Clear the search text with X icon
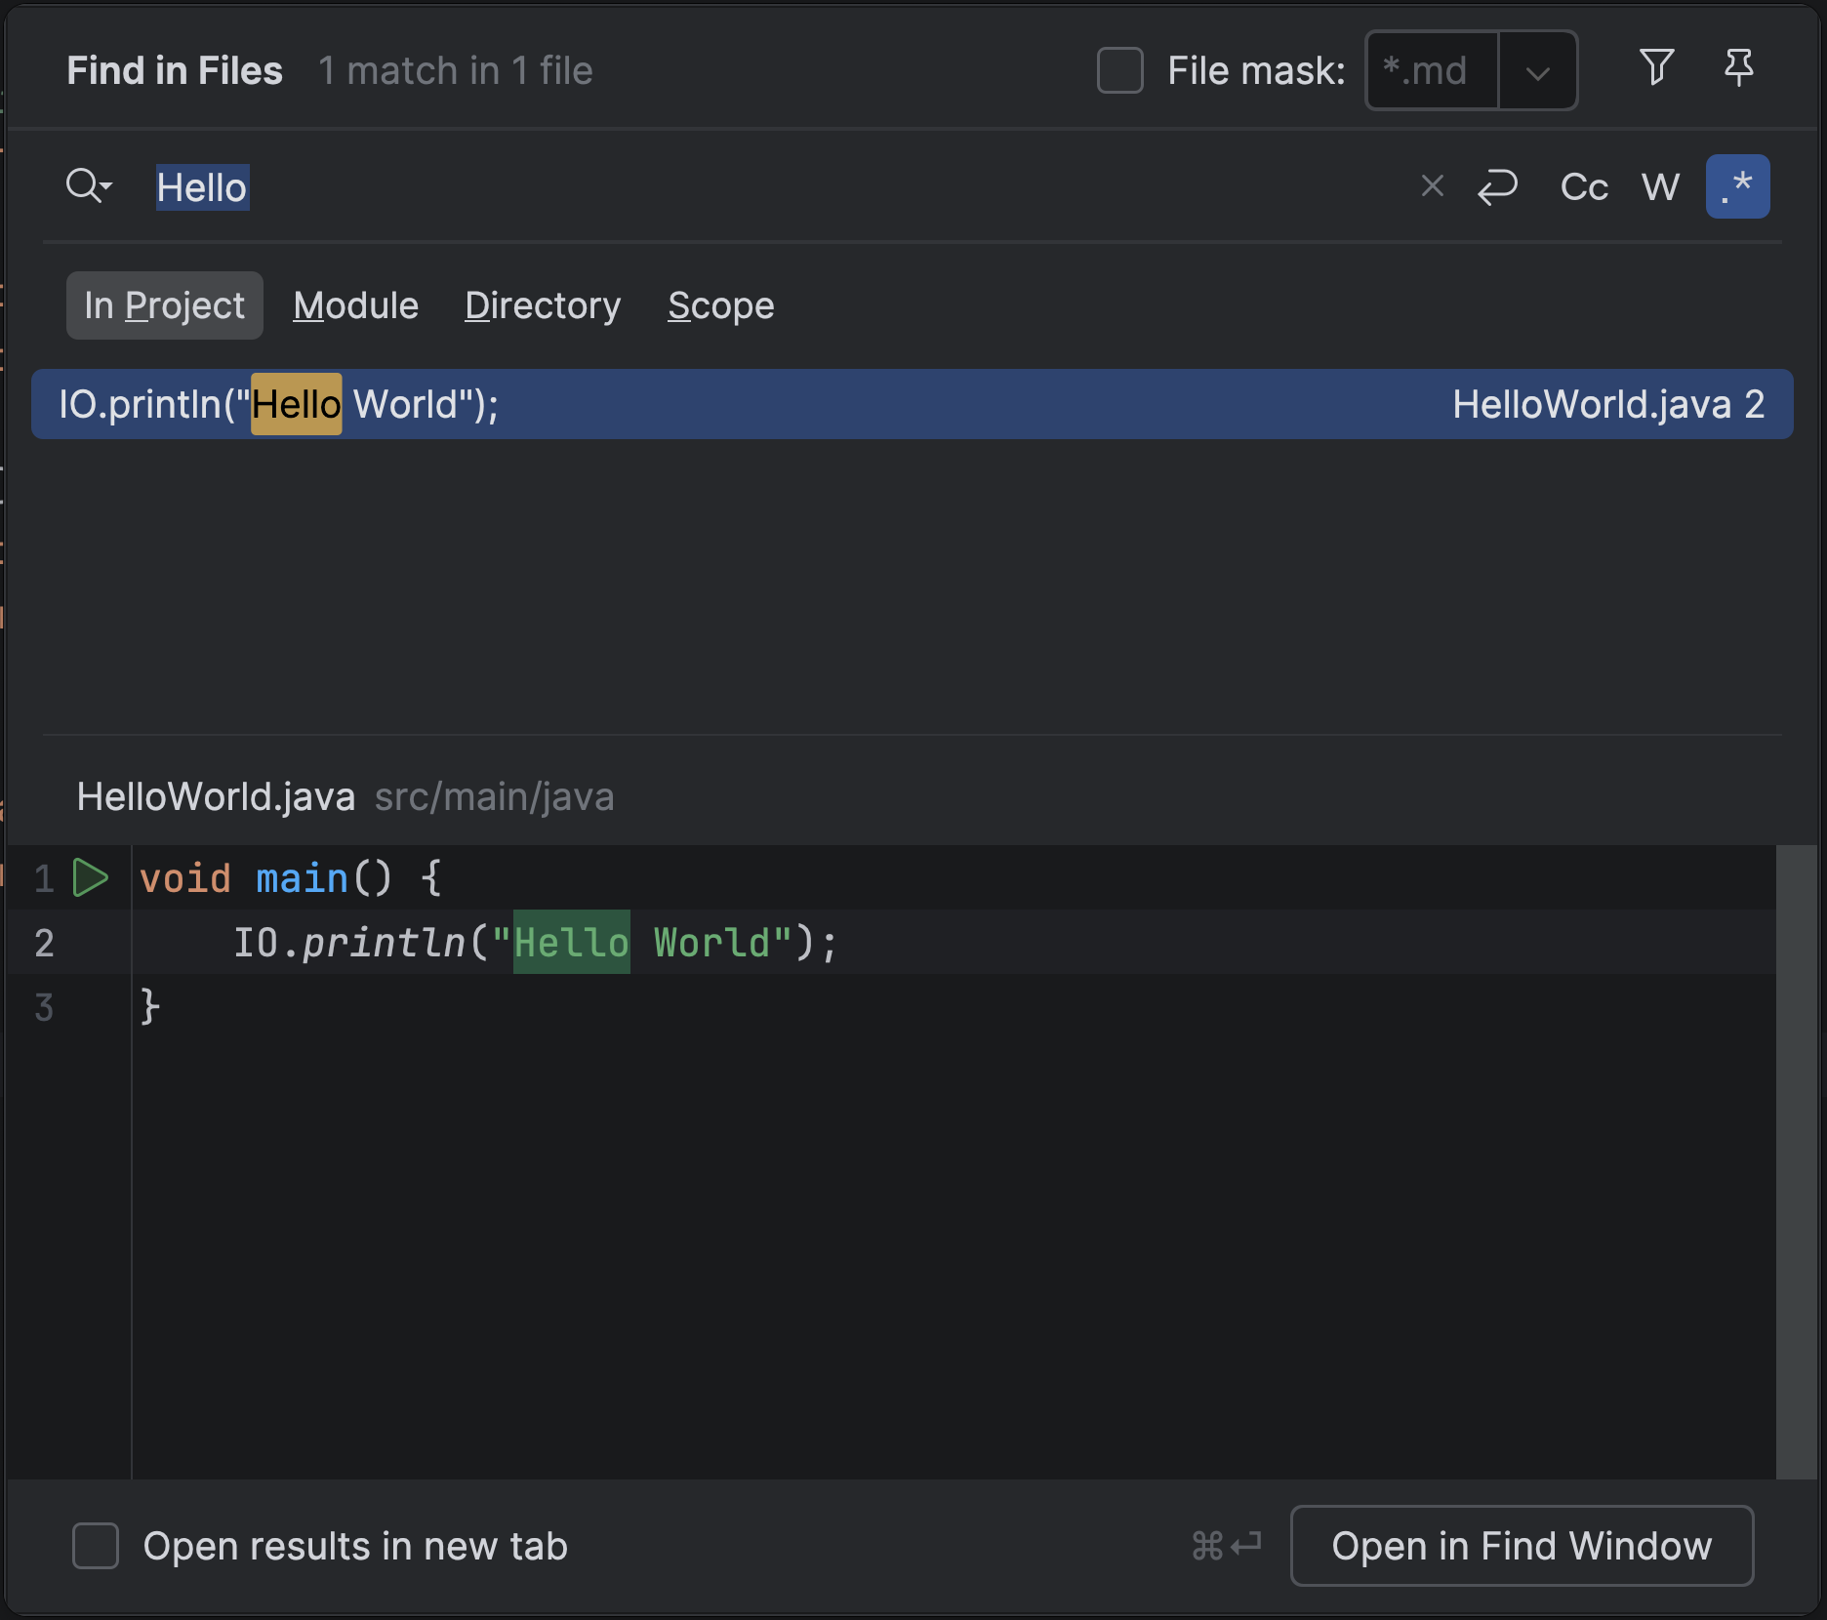This screenshot has width=1827, height=1620. point(1432,185)
